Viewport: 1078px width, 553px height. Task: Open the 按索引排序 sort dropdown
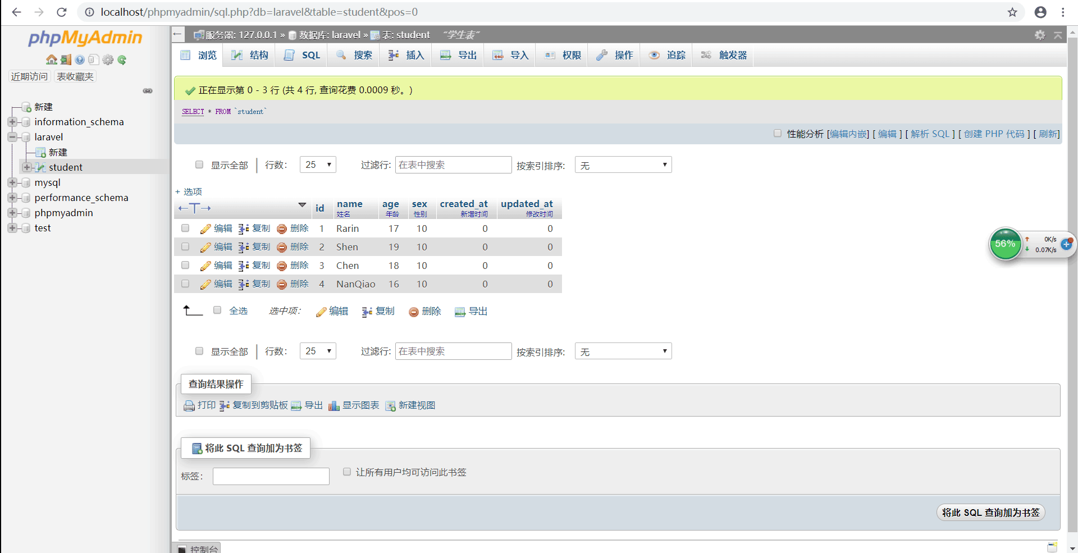pyautogui.click(x=623, y=164)
